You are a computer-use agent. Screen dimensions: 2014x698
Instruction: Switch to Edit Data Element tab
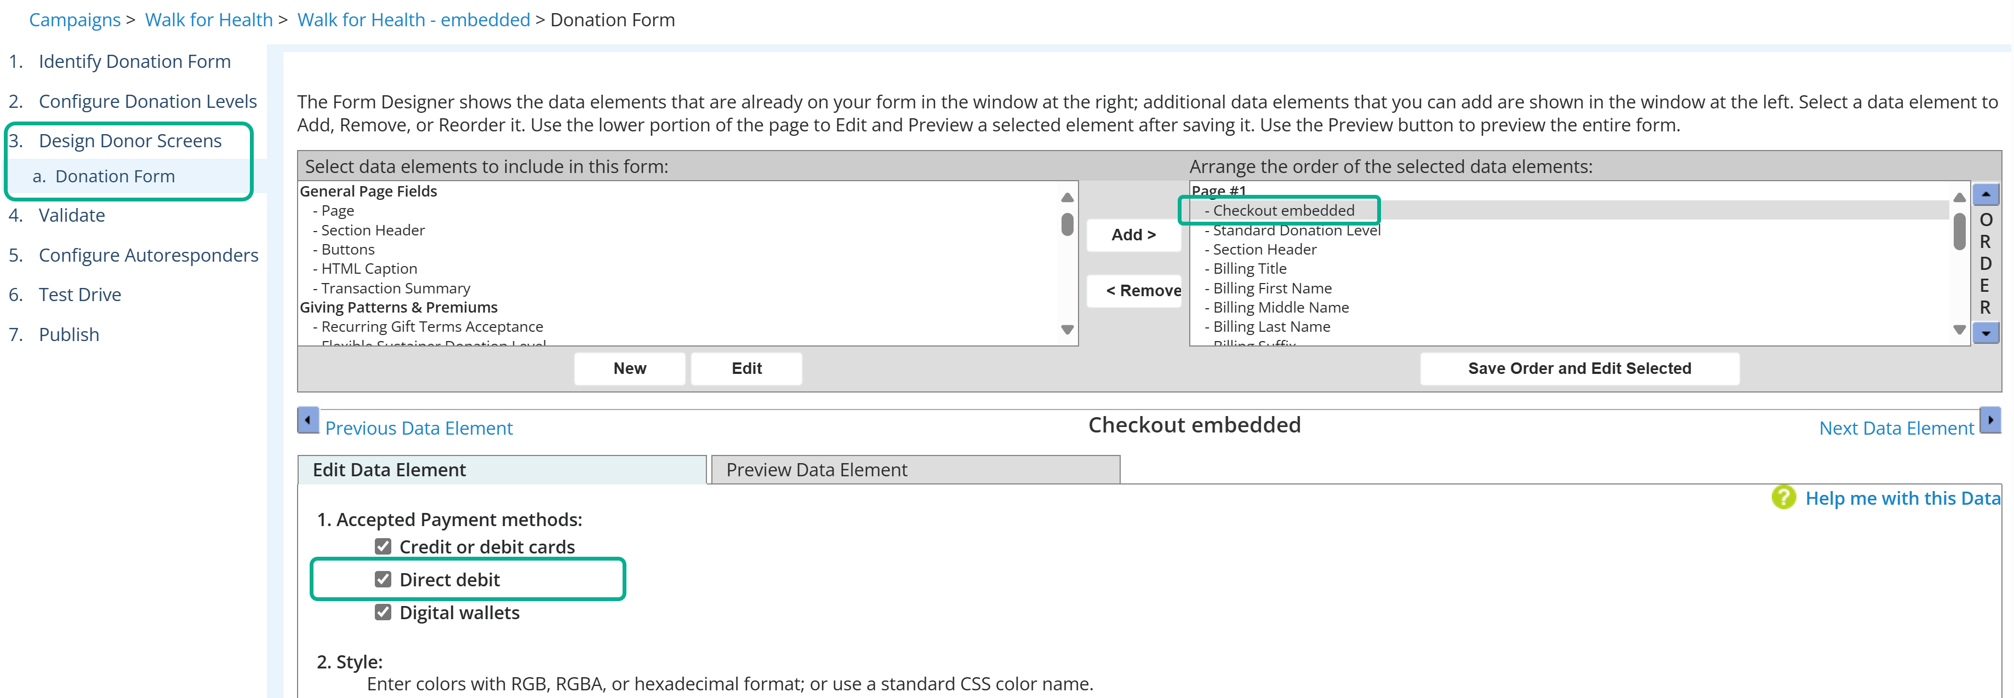502,469
